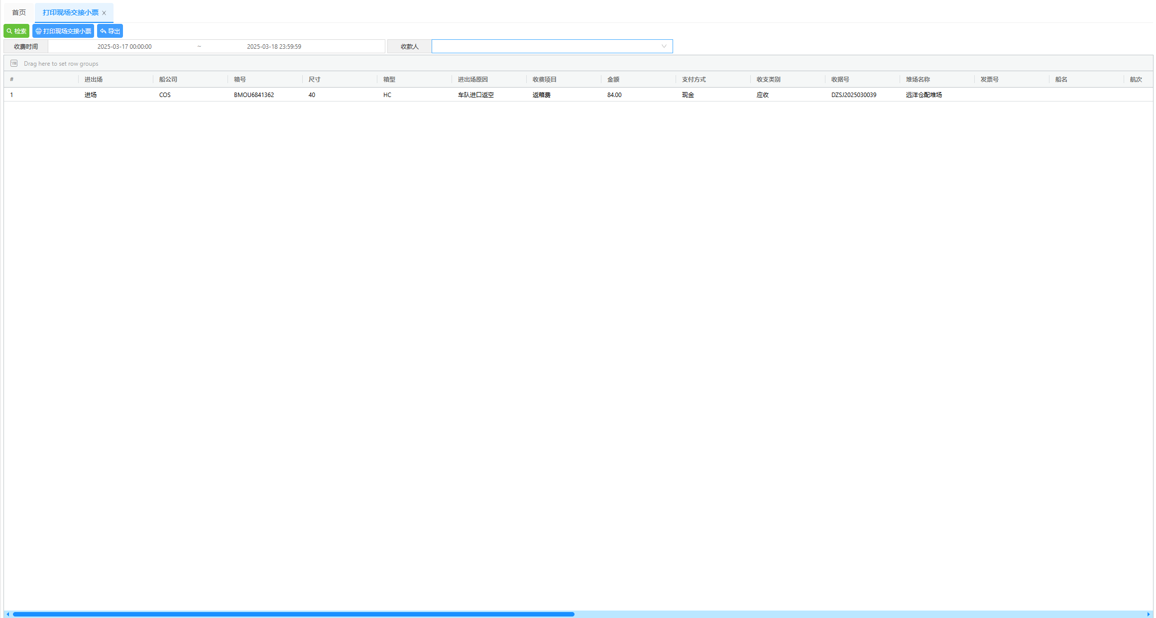This screenshot has width=1156, height=618.
Task: Click the end date 2025-03-18 23:59:59 field
Action: point(274,46)
